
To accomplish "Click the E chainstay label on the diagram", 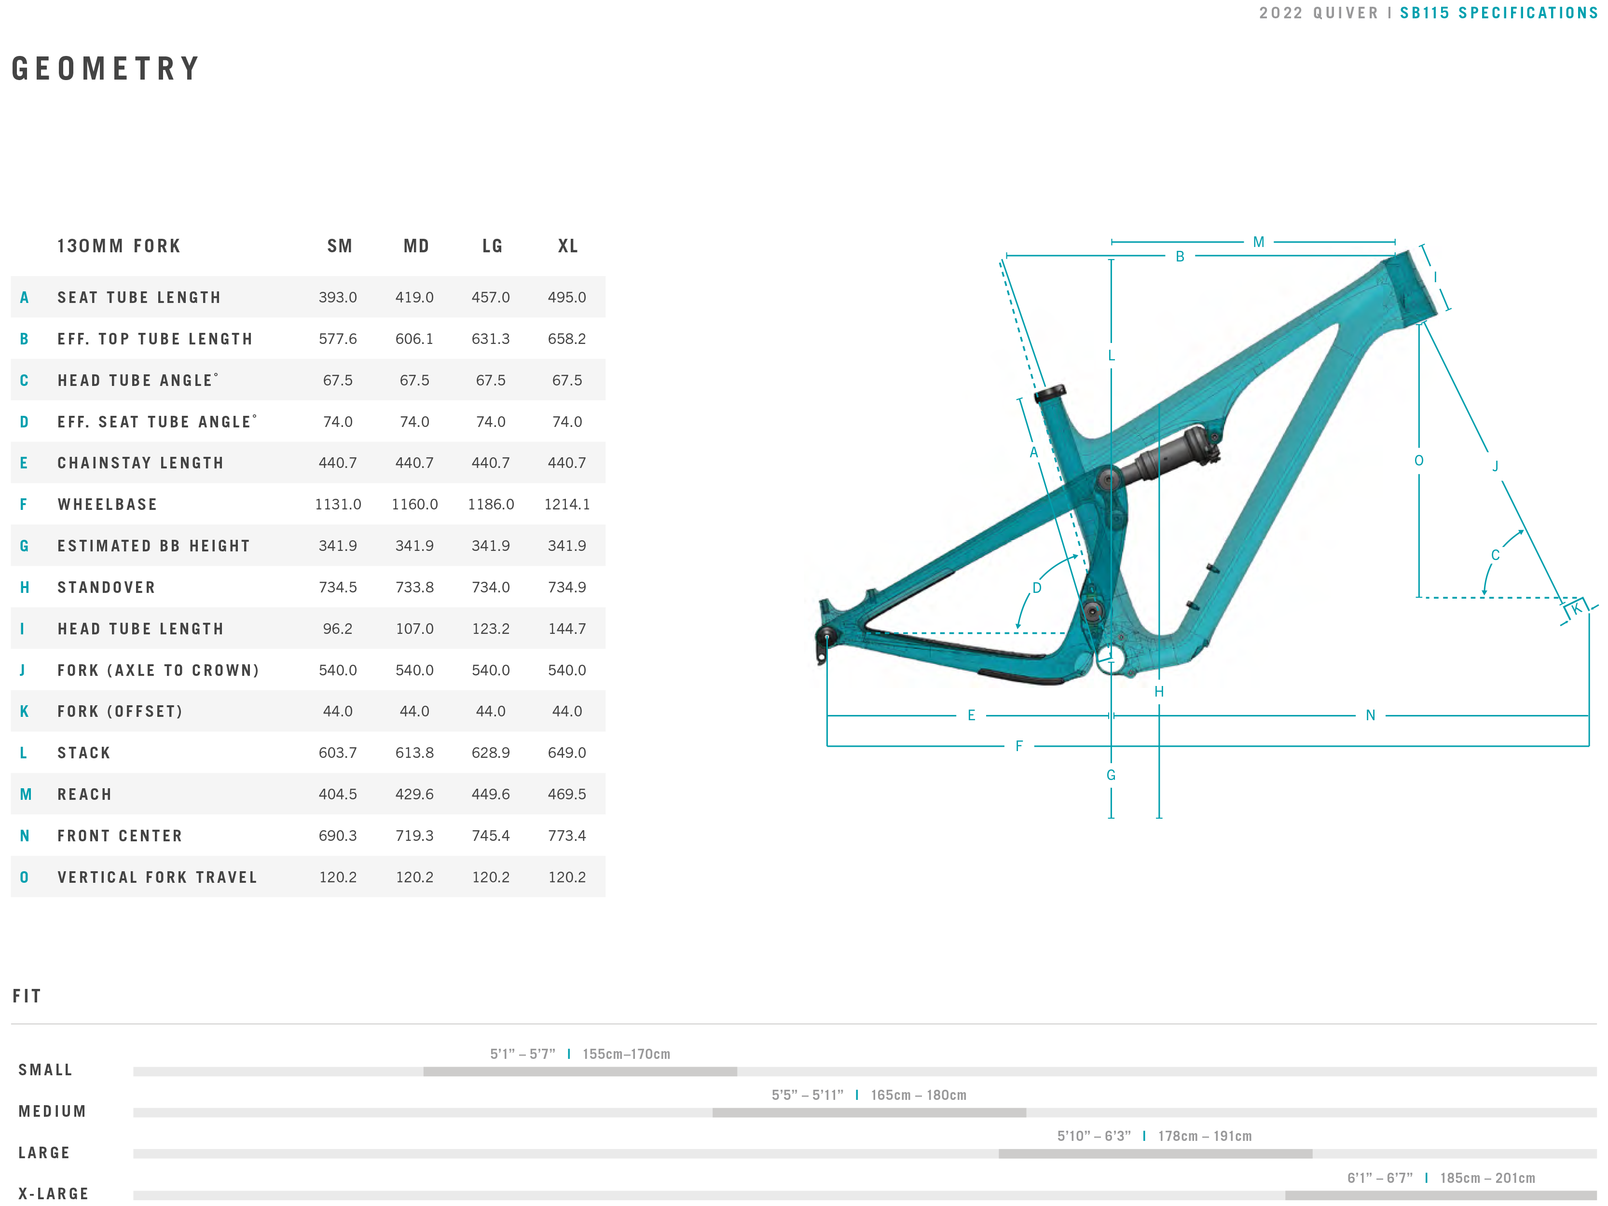I will [x=971, y=715].
